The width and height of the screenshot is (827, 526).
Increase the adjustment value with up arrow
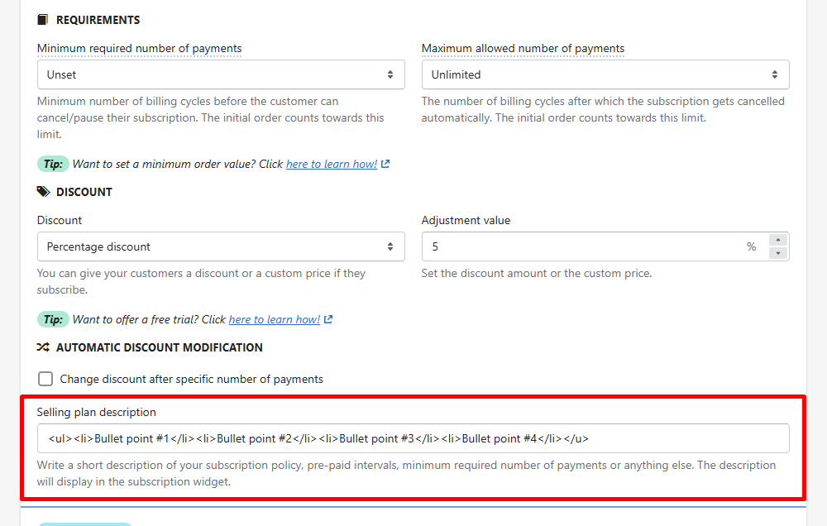click(x=778, y=240)
